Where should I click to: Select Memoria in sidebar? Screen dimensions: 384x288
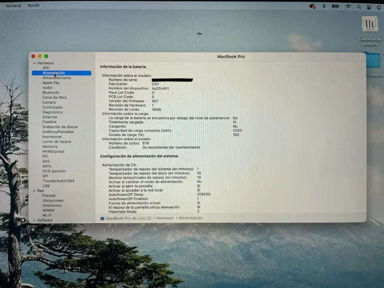[x=50, y=146]
